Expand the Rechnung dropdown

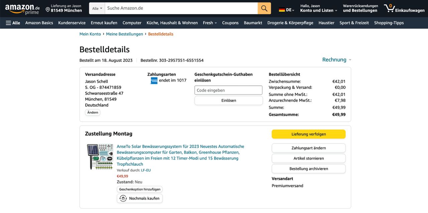point(336,60)
